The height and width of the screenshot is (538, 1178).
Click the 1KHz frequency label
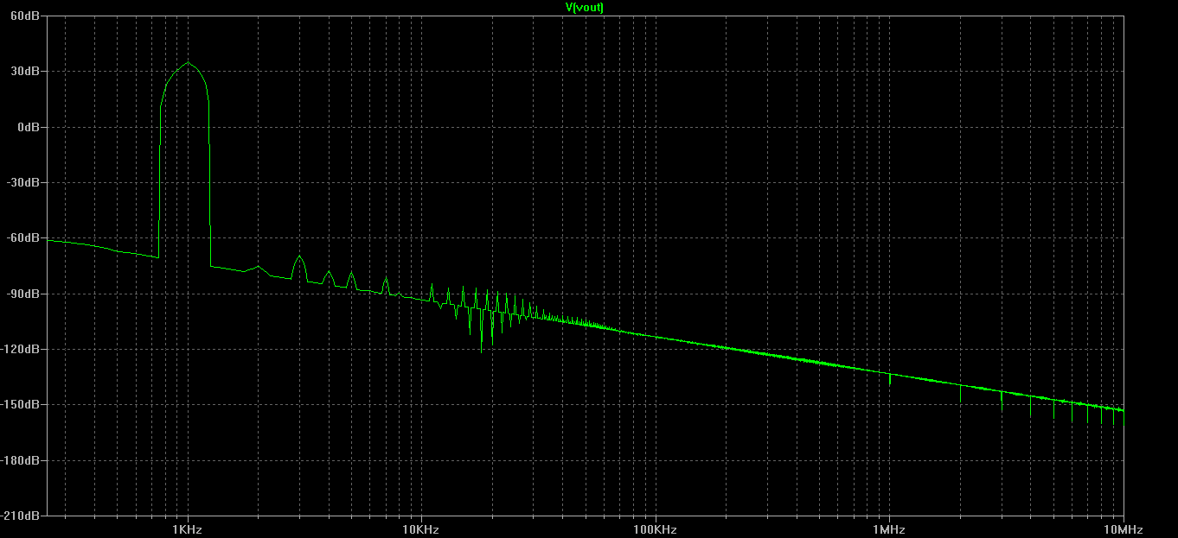[188, 529]
